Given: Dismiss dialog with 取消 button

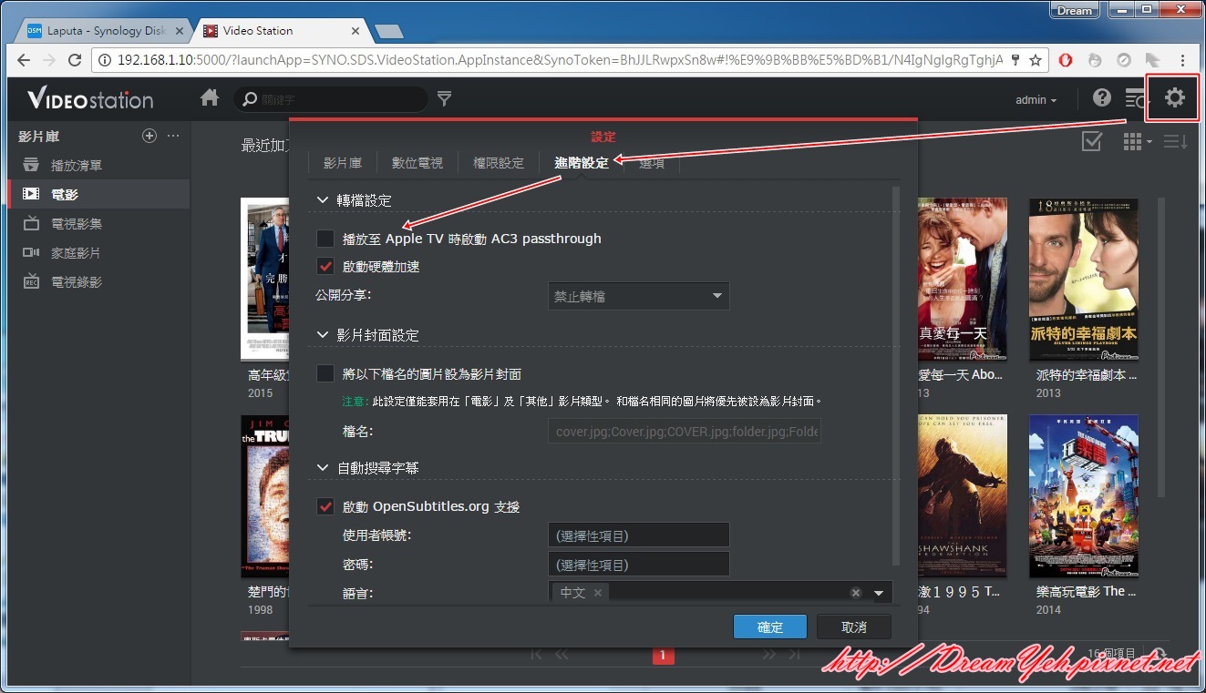Looking at the screenshot, I should pyautogui.click(x=854, y=627).
